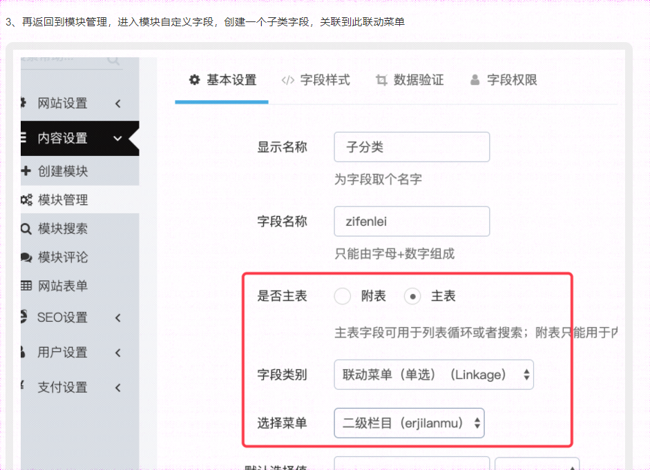Click the crop icon beside 数据验证
650x470 pixels.
(381, 80)
